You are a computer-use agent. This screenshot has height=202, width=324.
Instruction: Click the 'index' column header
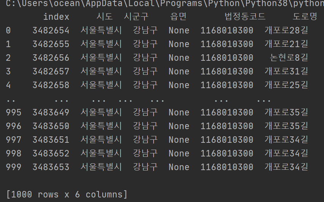coord(56,17)
